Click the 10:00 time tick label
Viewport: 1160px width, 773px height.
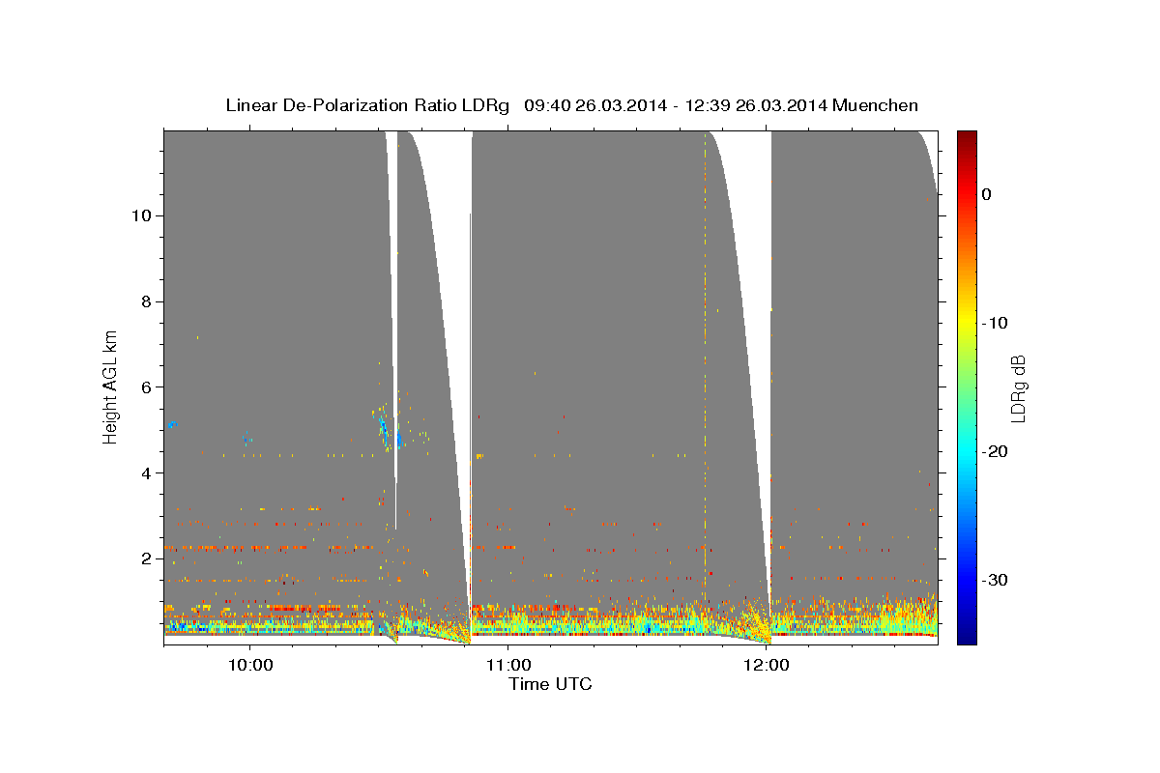pos(250,665)
